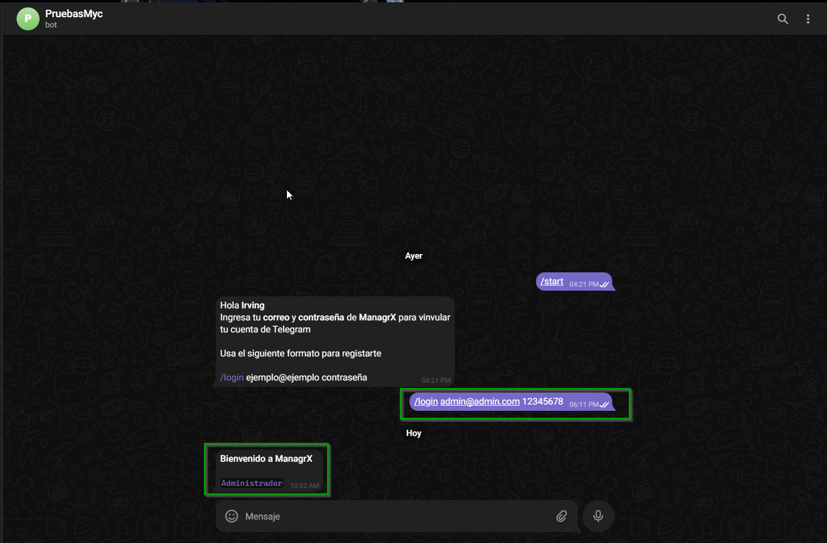Click the Ayer date separator

[413, 256]
